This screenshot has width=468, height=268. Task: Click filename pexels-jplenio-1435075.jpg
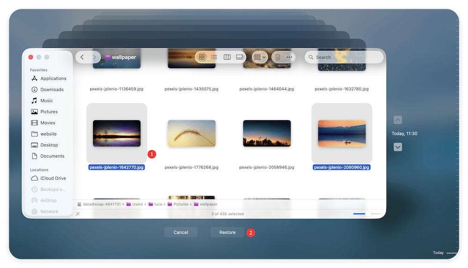point(191,89)
